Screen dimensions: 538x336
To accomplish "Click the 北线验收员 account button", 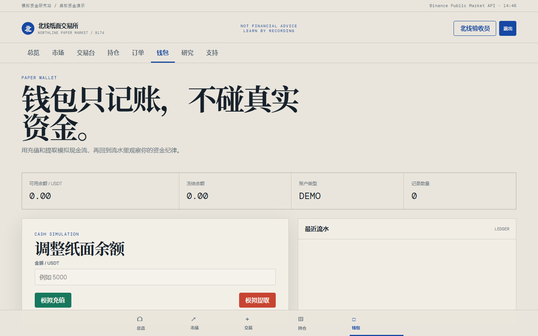I will (475, 28).
